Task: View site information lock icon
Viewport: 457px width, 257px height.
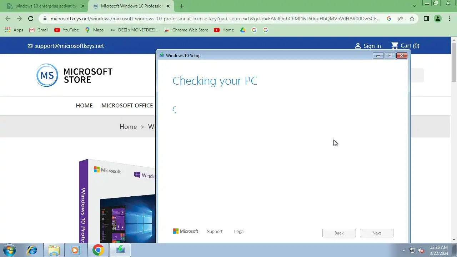Action: (45, 19)
